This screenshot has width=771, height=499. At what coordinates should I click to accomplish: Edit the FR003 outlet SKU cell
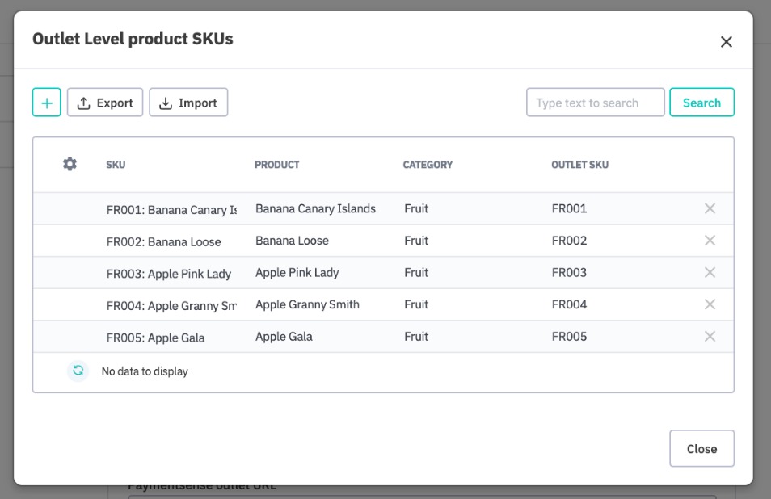[570, 273]
